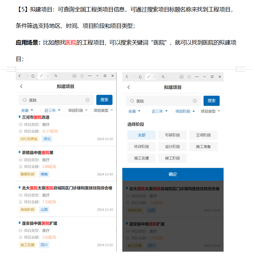Collapse the 项目阶段 dropdown in right panel
253x259 pixels.
tap(185, 111)
